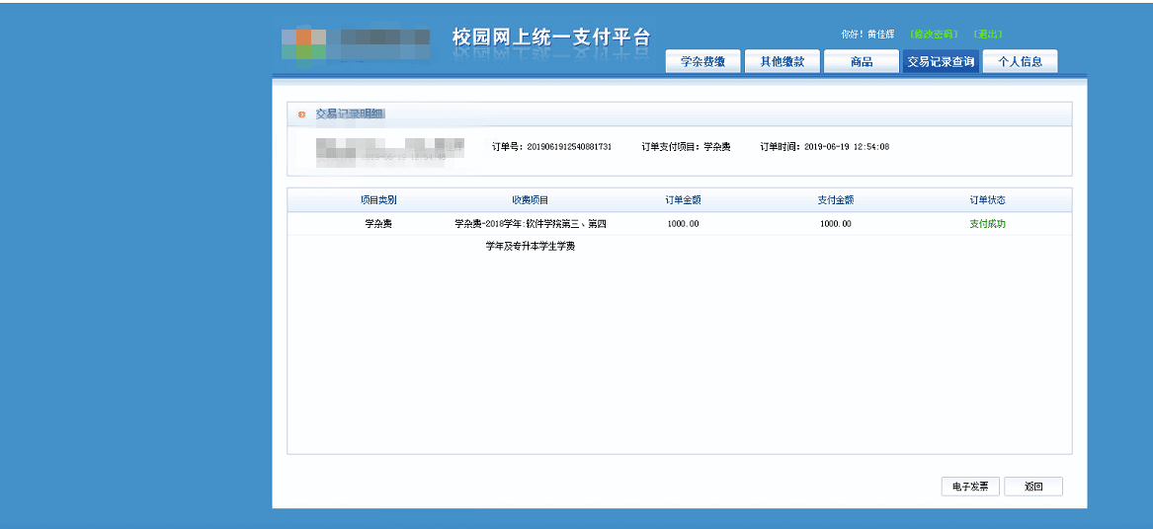Click the 收费项目 column header

click(530, 200)
